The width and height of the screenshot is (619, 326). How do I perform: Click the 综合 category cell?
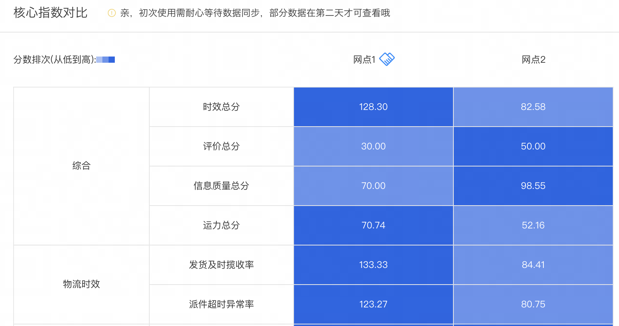(x=81, y=166)
